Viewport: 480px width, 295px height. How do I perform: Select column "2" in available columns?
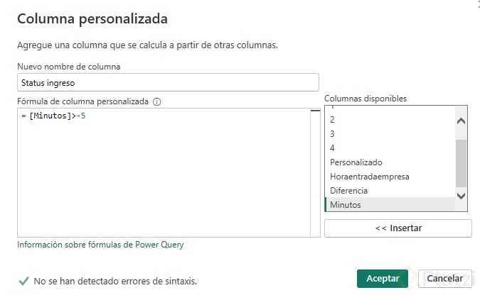[333, 120]
